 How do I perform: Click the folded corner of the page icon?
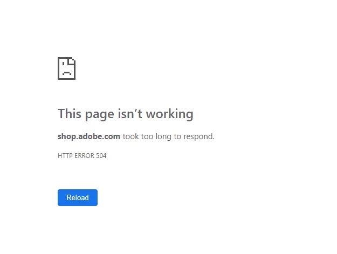[72, 61]
